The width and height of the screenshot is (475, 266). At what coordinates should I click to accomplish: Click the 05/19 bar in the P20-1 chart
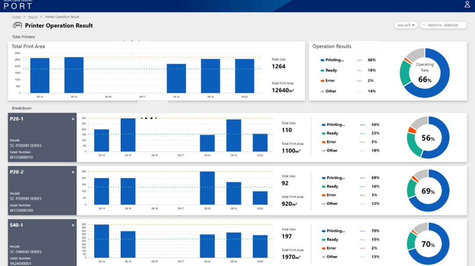[234, 135]
